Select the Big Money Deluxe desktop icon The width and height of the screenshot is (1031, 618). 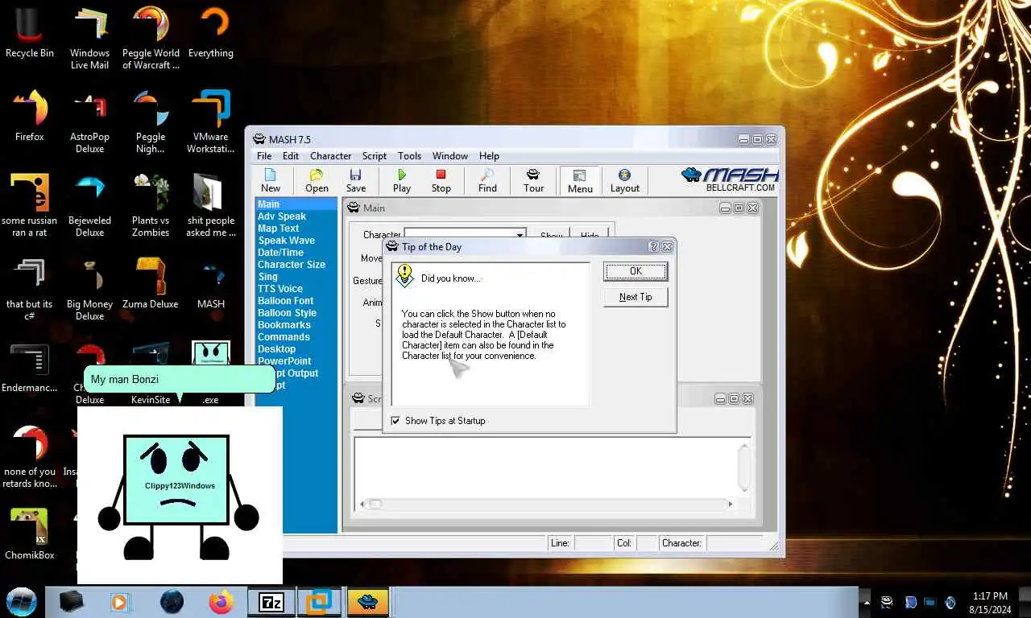pyautogui.click(x=89, y=288)
